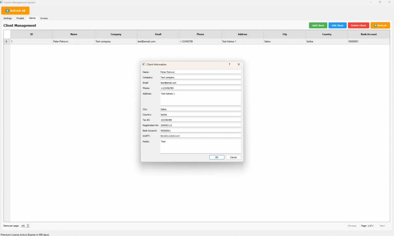Open the Settings tab

7,18
